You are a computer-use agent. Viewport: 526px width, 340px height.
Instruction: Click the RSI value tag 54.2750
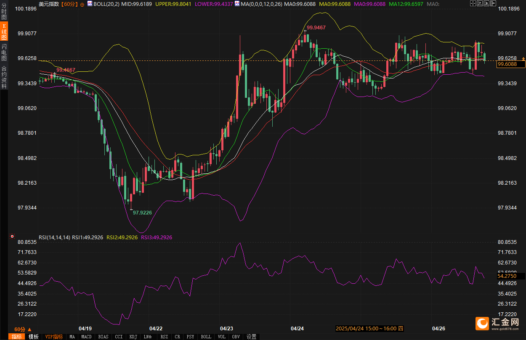coord(511,276)
